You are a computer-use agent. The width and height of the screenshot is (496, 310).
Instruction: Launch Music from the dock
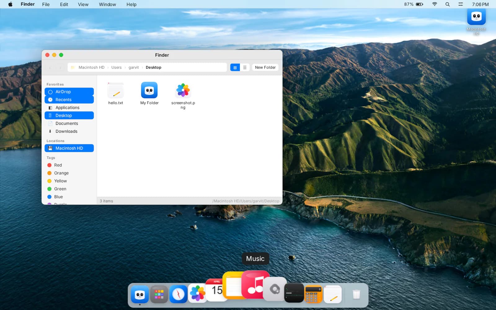pos(255,285)
